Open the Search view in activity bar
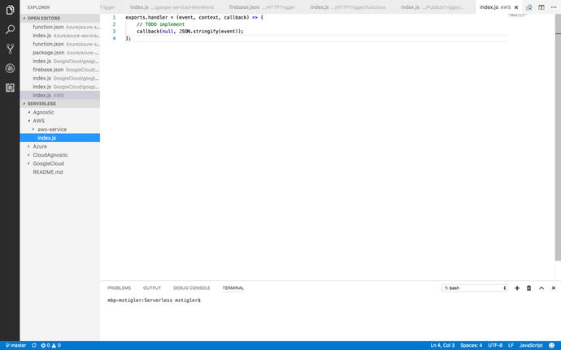Viewport: 561px width, 350px height. click(10, 29)
